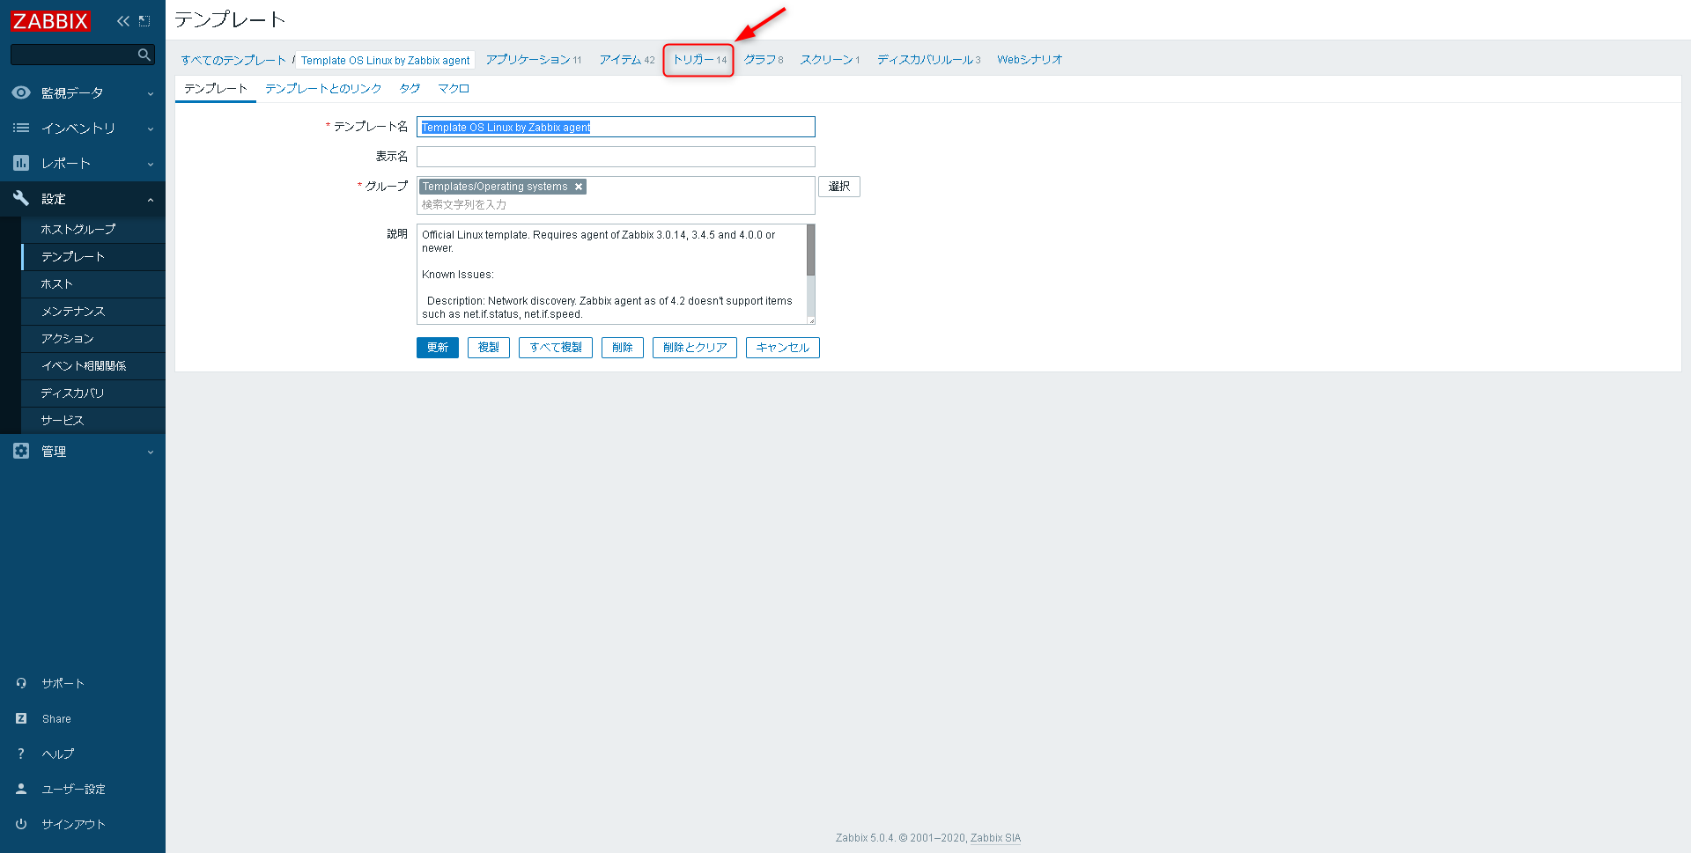Screen dimensions: 1691x853
Task: Focus the テンプレート名 input field
Action: click(x=616, y=127)
